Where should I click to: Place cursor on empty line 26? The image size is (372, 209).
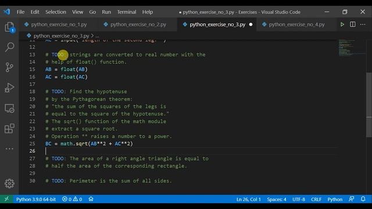[x=191, y=151]
